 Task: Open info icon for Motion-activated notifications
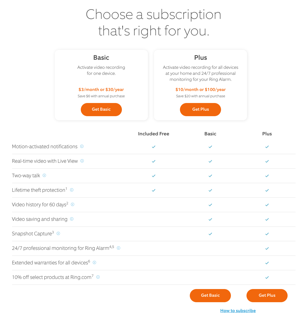(82, 146)
